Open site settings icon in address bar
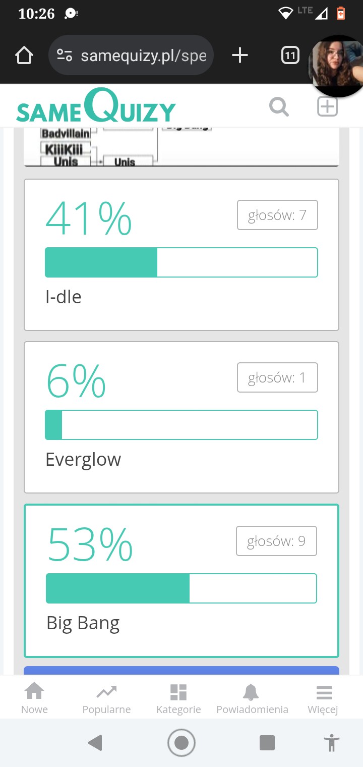 coord(65,56)
